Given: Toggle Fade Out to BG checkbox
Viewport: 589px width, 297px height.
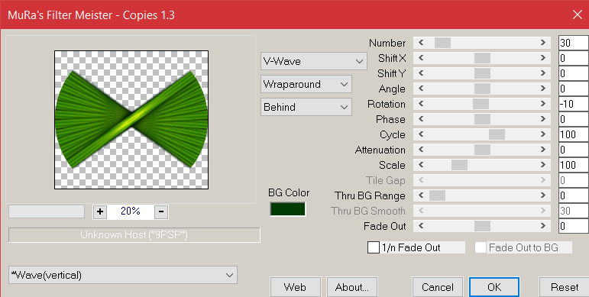Looking at the screenshot, I should pos(481,247).
